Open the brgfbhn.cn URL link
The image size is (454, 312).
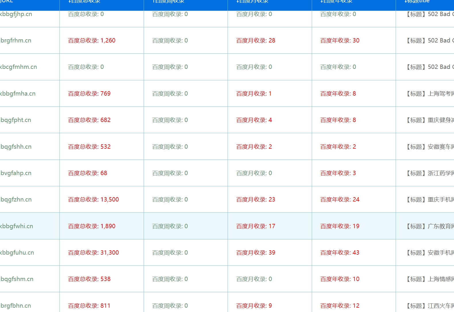point(16,306)
